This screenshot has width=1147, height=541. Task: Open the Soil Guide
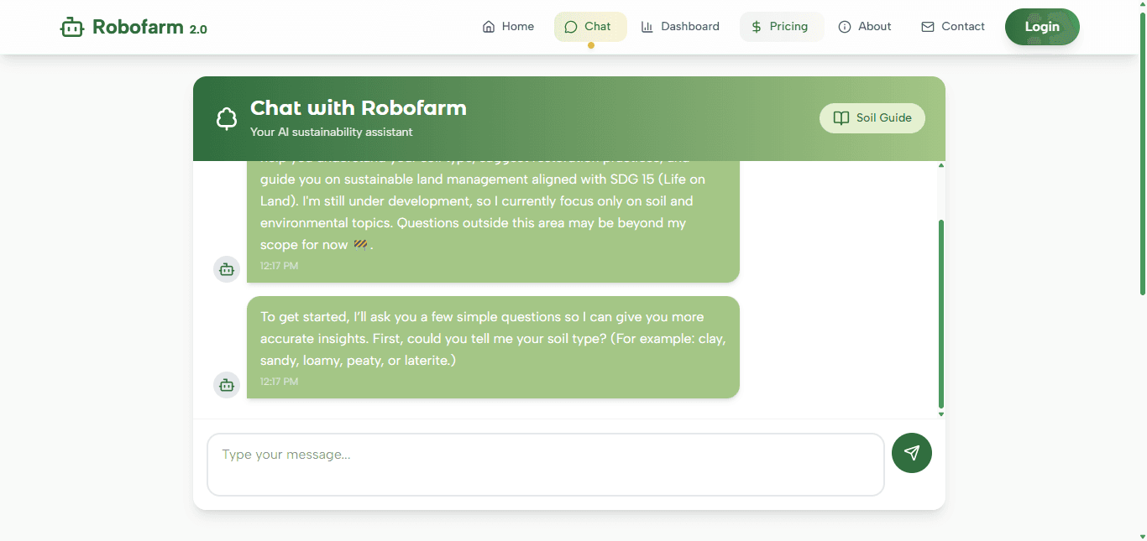point(872,118)
